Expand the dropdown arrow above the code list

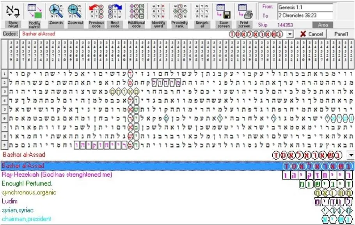pos(351,155)
